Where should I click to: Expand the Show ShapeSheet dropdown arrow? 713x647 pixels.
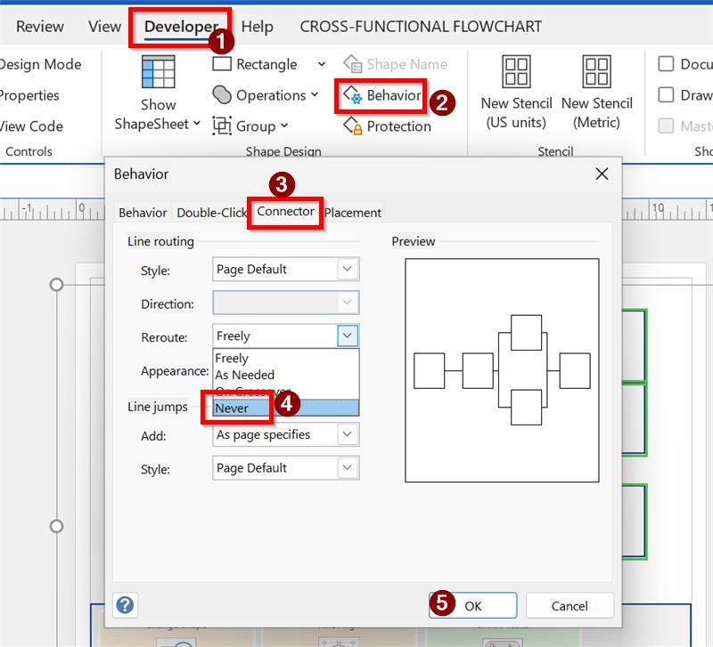[196, 123]
